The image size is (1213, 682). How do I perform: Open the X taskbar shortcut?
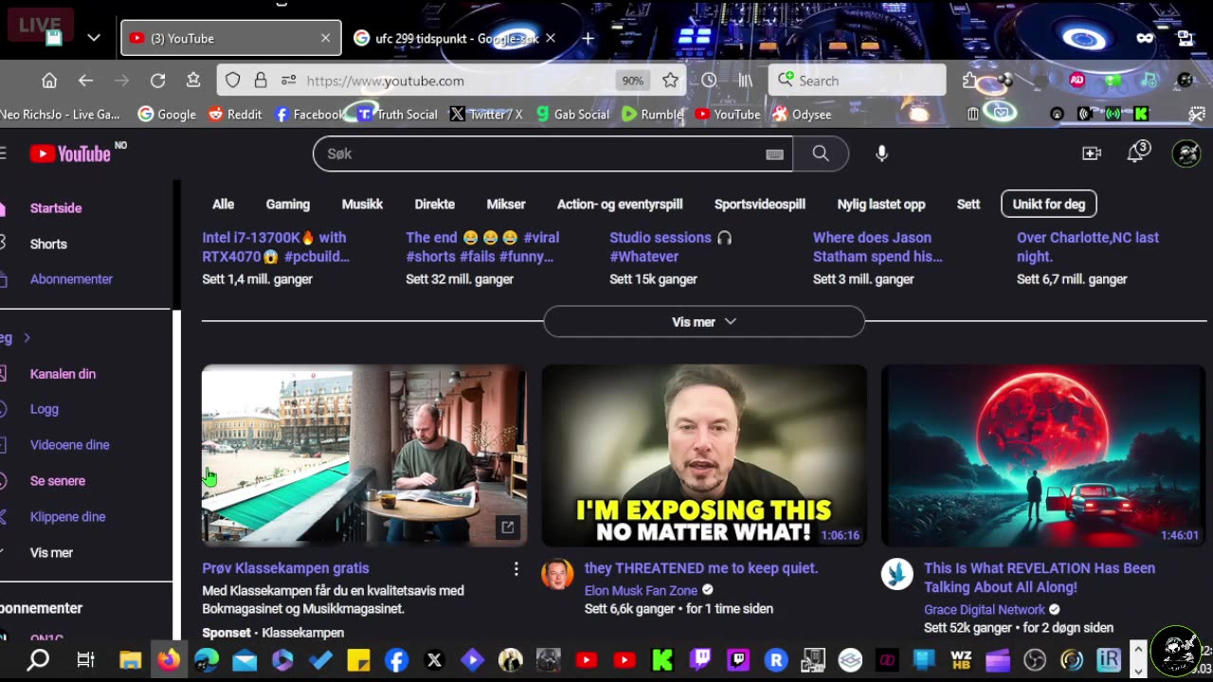coord(434,660)
